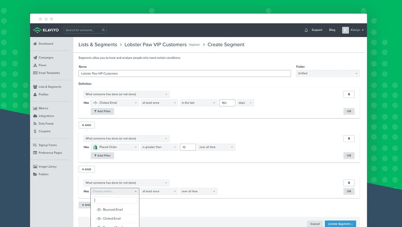Click the Klaviyo logo
Image resolution: width=402 pixels, height=227 pixels.
pos(46,30)
